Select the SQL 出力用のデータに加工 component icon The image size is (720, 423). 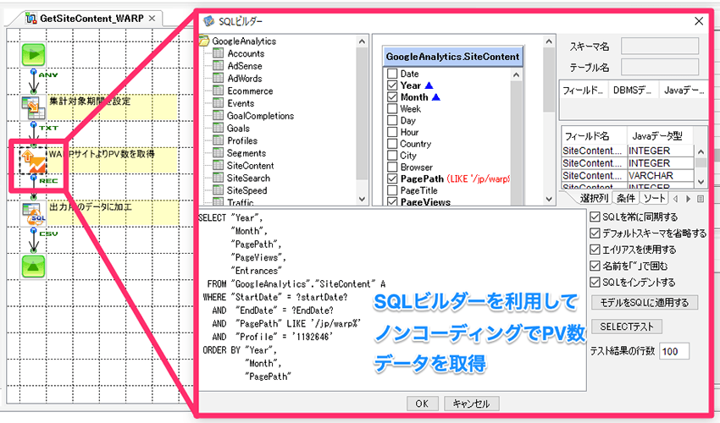[x=33, y=213]
